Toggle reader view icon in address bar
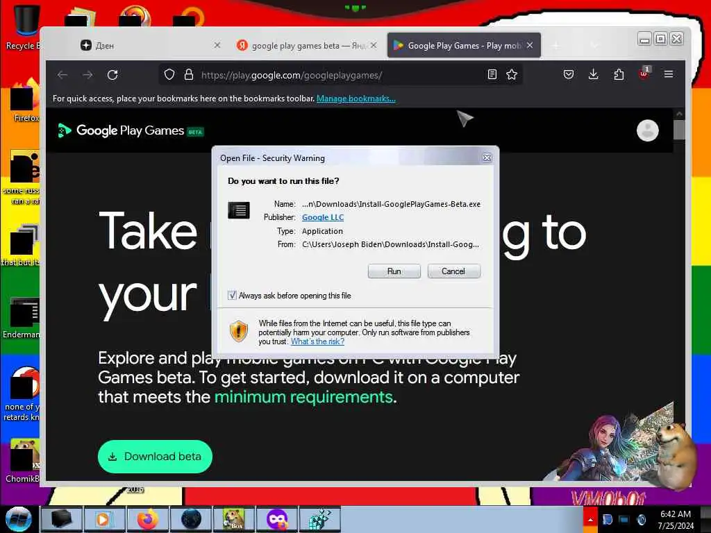This screenshot has width=711, height=533. tap(492, 74)
